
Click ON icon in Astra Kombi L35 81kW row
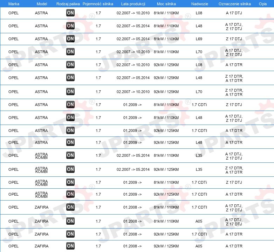click(70, 155)
